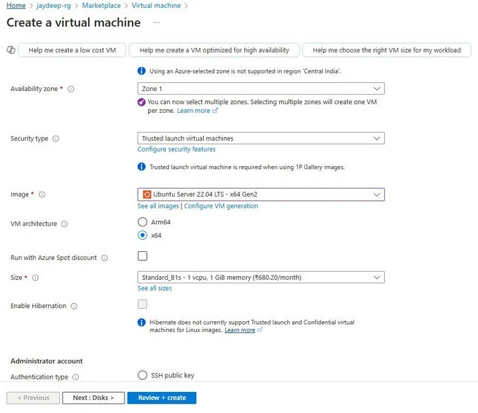The height and width of the screenshot is (413, 478).
Task: Open Configure VM generation link
Action: tap(221, 206)
